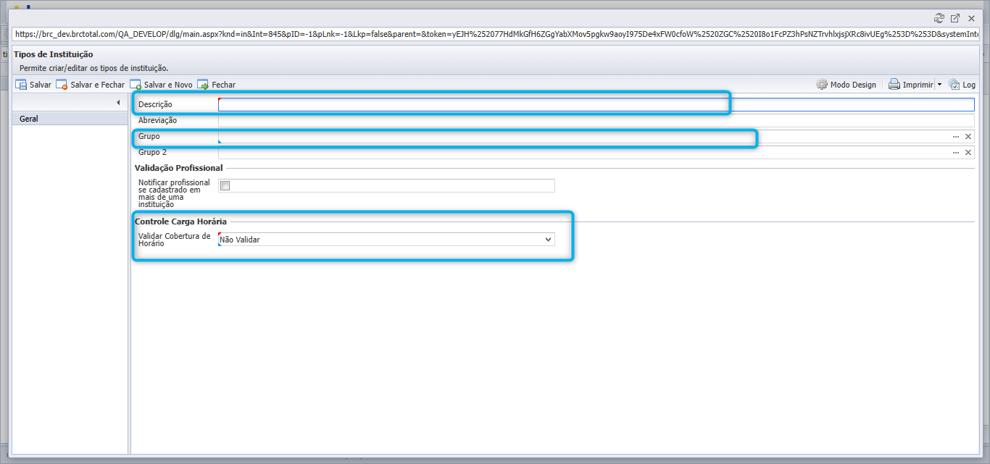Open dialog in a new window icon
Image resolution: width=990 pixels, height=464 pixels.
[955, 19]
